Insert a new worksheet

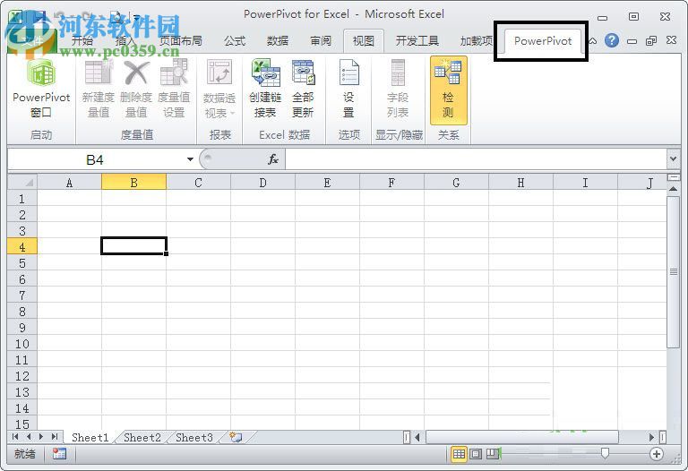236,437
